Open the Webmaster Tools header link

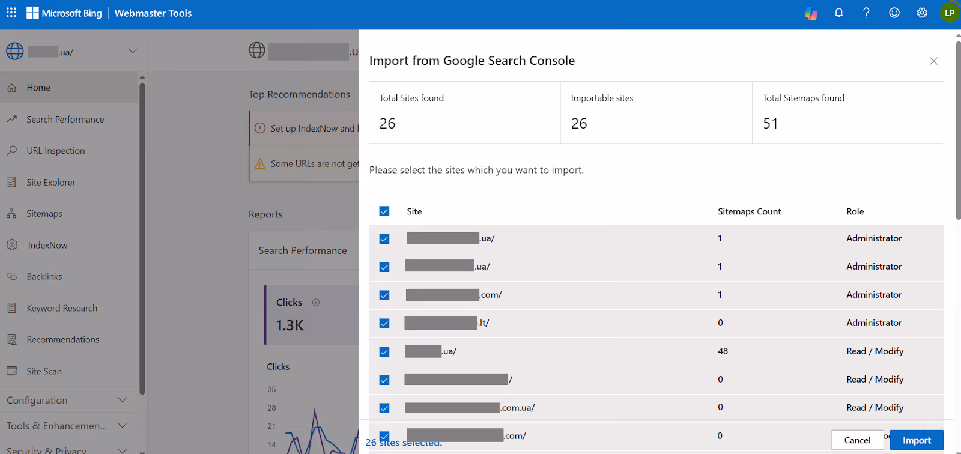153,13
